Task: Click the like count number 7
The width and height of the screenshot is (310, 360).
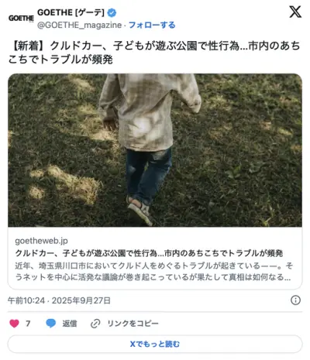Action: (x=28, y=324)
